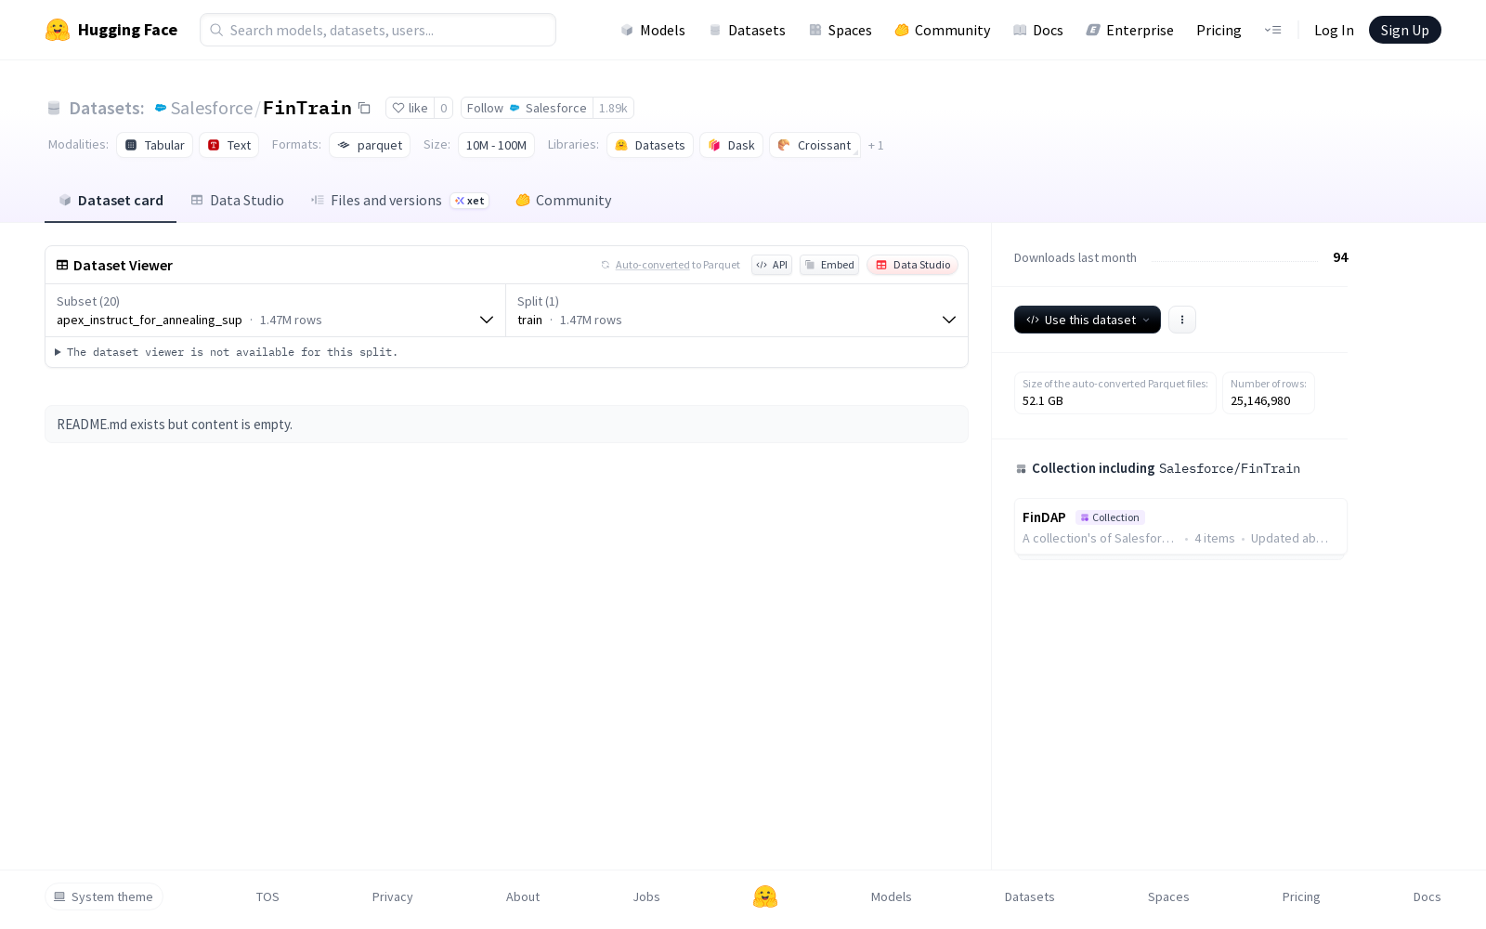Screen dimensions: 1486x929
Task: Select the Text modality tag
Action: click(x=228, y=145)
